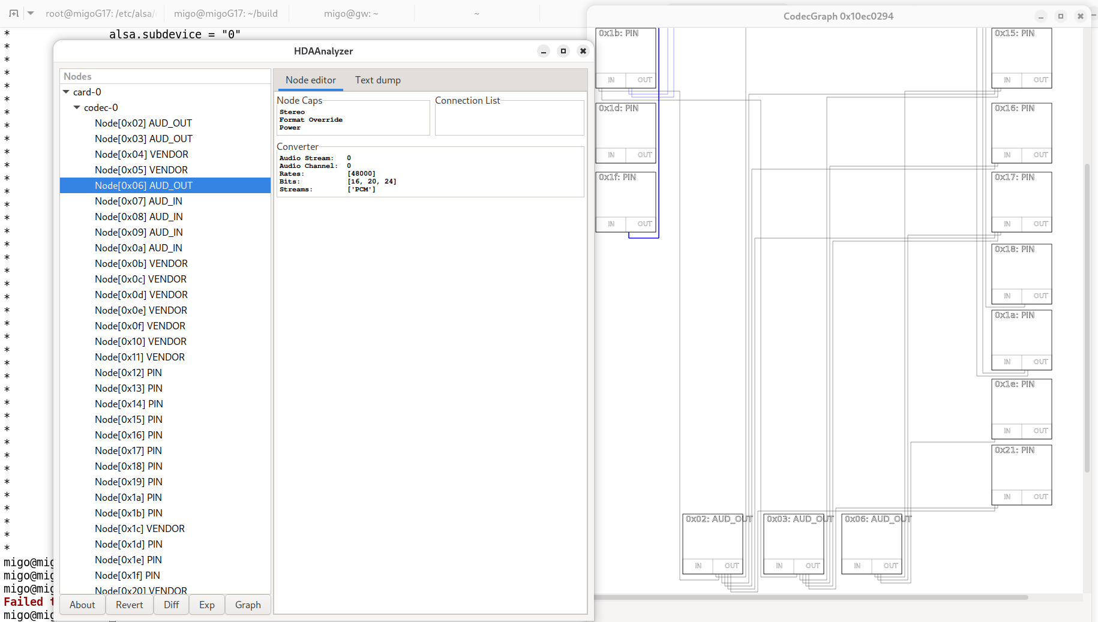Screen dimensions: 1098x622
Task: Open the terminal tab dropdown arrow
Action: [31, 13]
